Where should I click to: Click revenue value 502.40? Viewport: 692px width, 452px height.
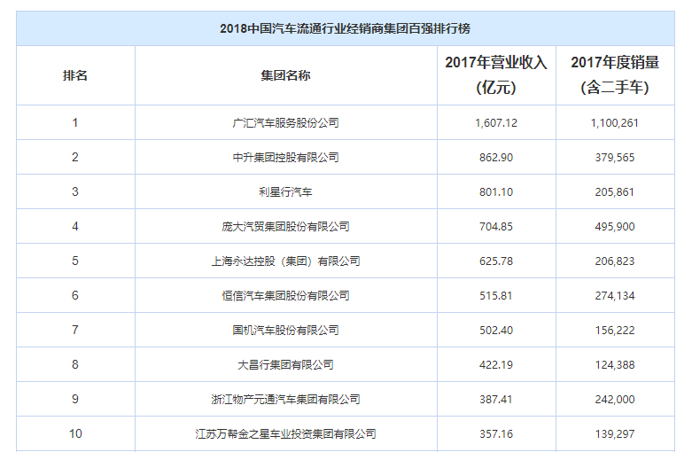pos(496,331)
